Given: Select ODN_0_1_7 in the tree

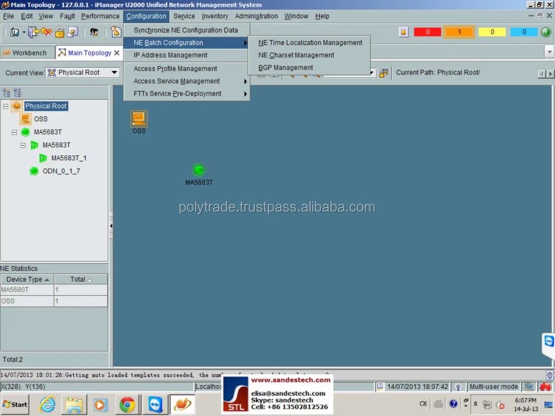Looking at the screenshot, I should pyautogui.click(x=61, y=171).
